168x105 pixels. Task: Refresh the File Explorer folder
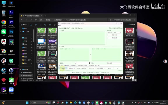[x=36, y=20]
